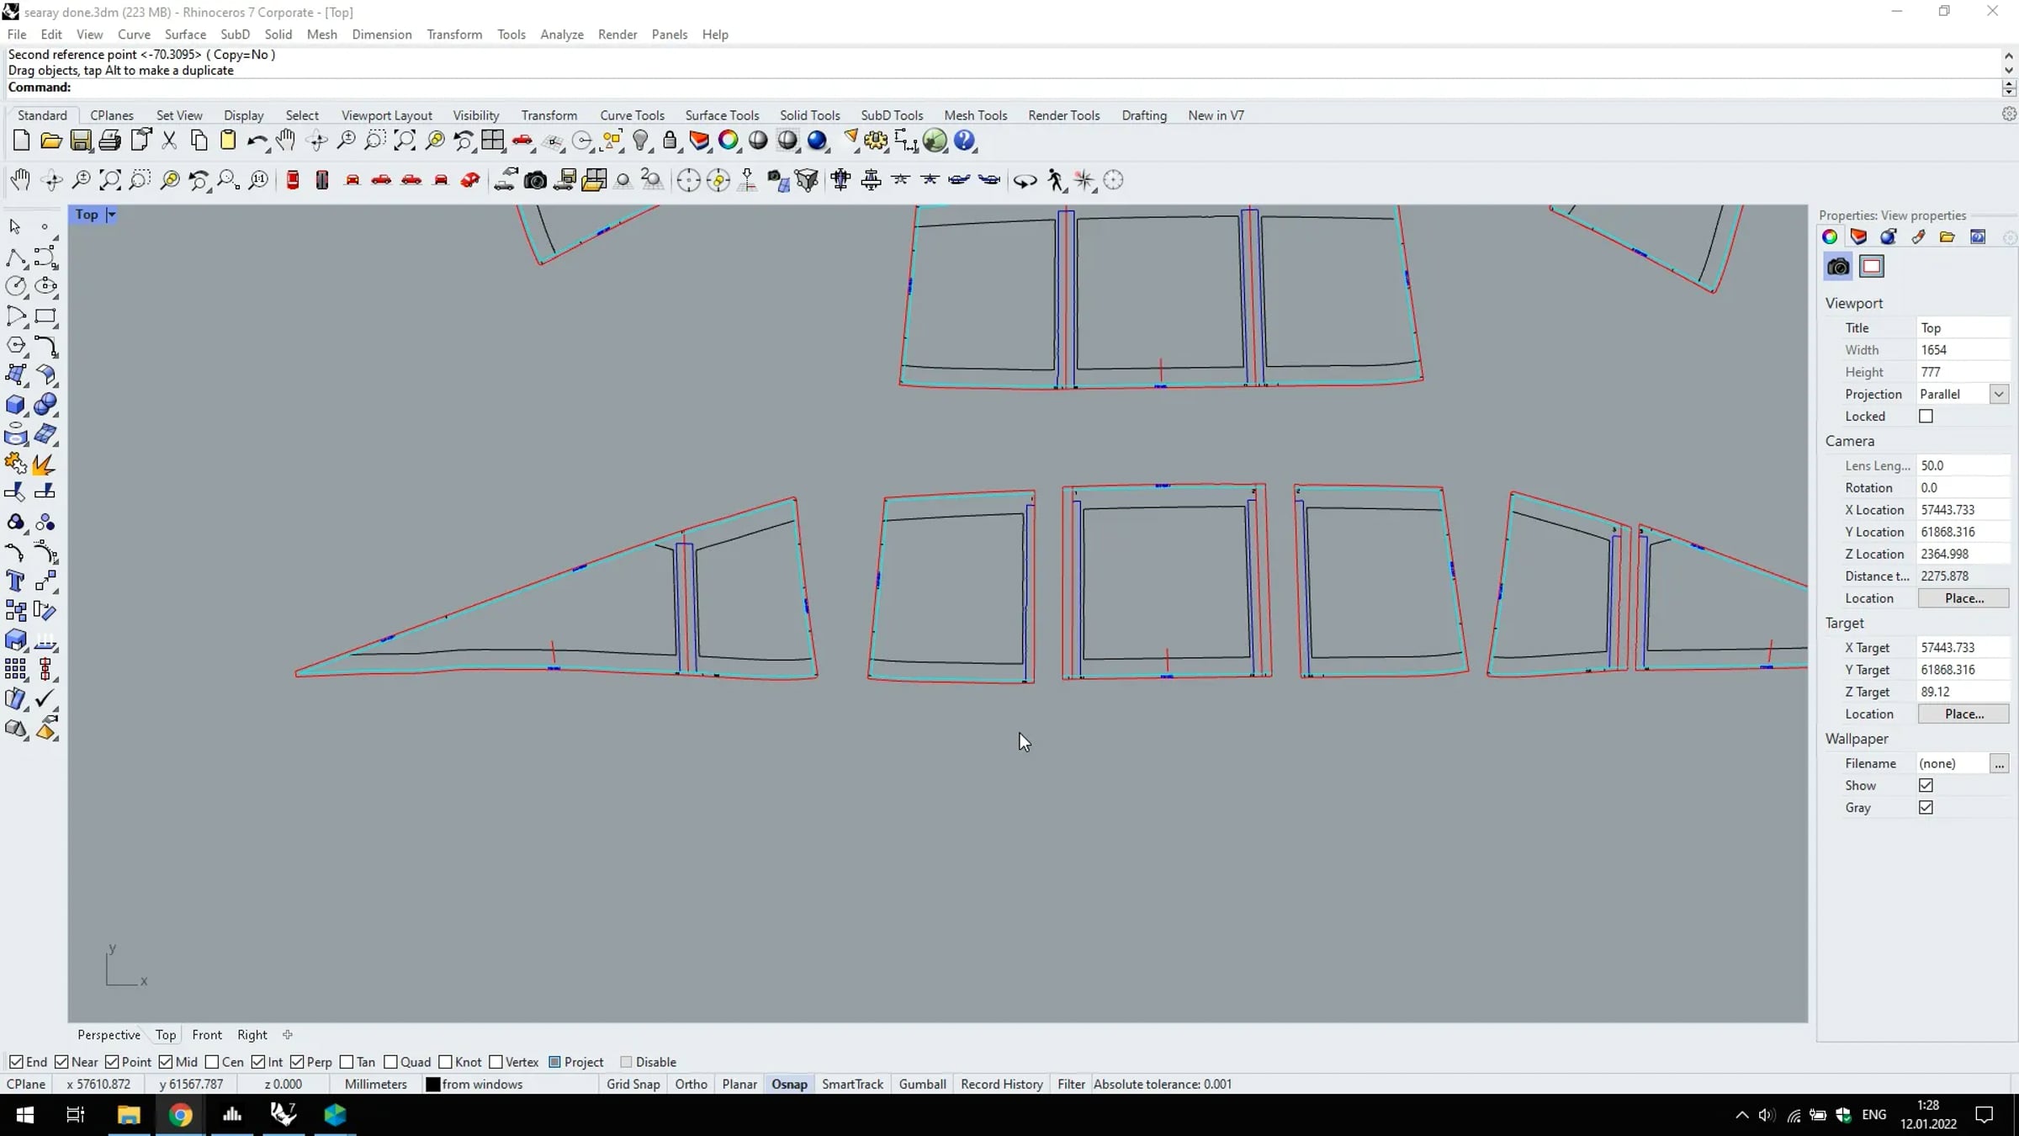Toggle the Locked viewport checkbox
The height and width of the screenshot is (1136, 2019).
pos(1926,417)
